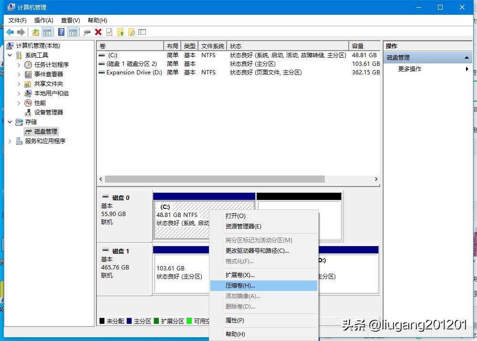Click the export list folder icon
Screen dimensions: 477x341
(121, 32)
